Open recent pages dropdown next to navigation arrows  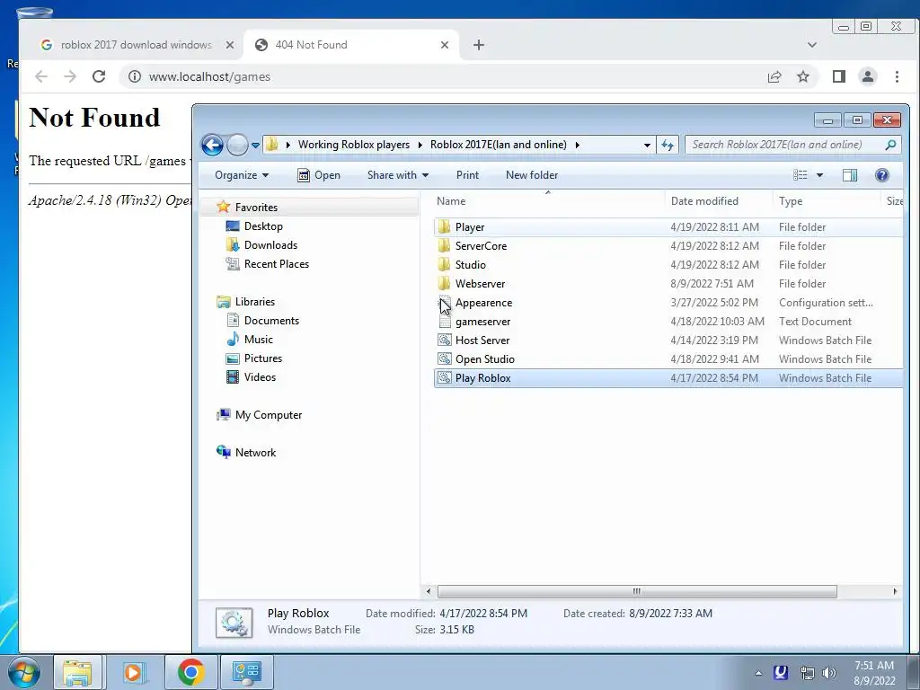click(256, 145)
